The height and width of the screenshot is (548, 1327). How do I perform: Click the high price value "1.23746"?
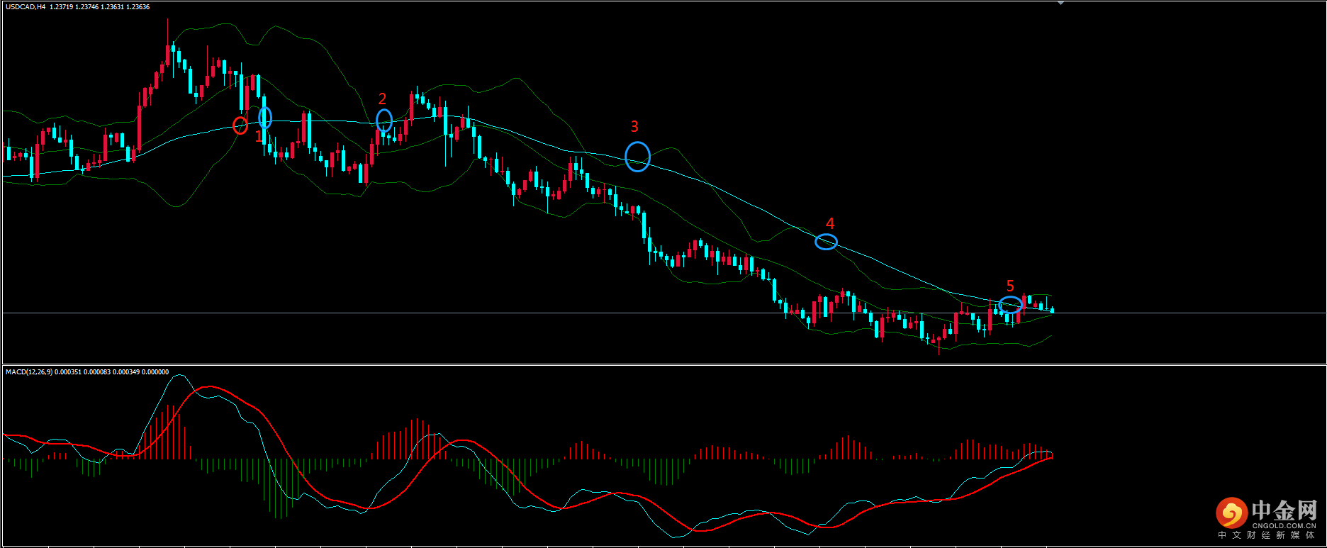(x=87, y=7)
